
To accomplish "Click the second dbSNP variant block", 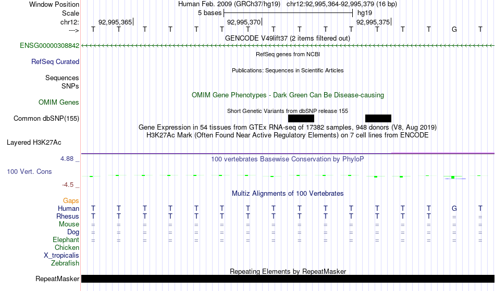I will [378, 119].
